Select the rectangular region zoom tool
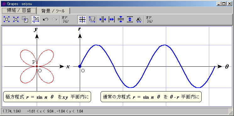The width and height of the screenshot is (234, 116). click(25, 19)
